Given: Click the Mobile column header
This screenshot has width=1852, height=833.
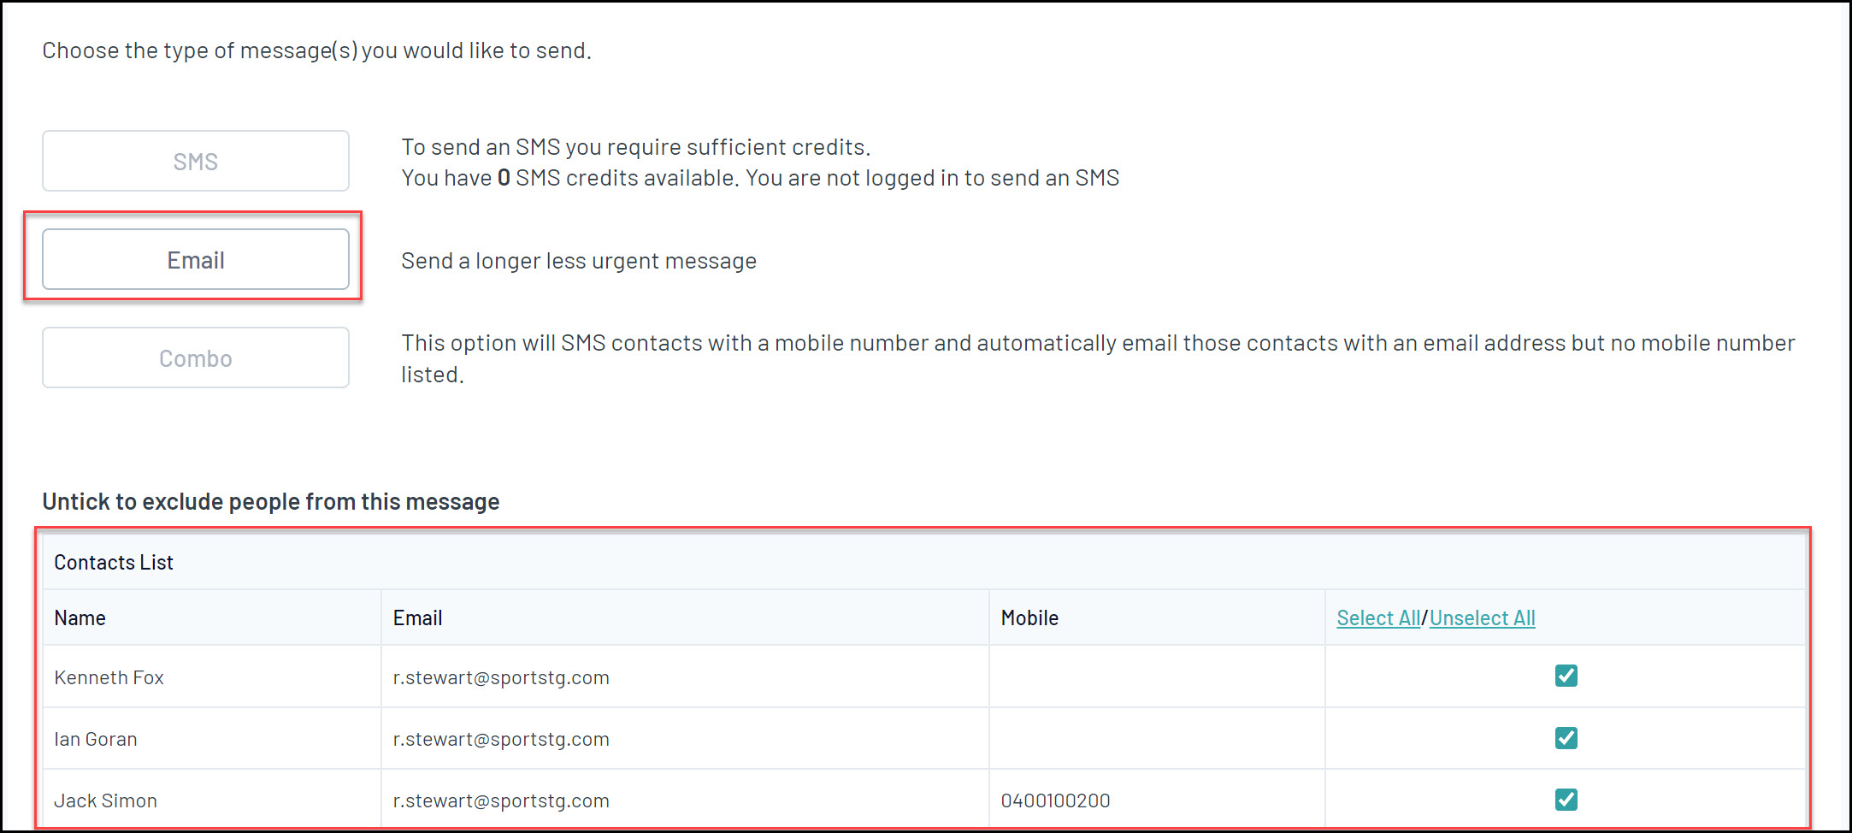Looking at the screenshot, I should tap(1029, 617).
